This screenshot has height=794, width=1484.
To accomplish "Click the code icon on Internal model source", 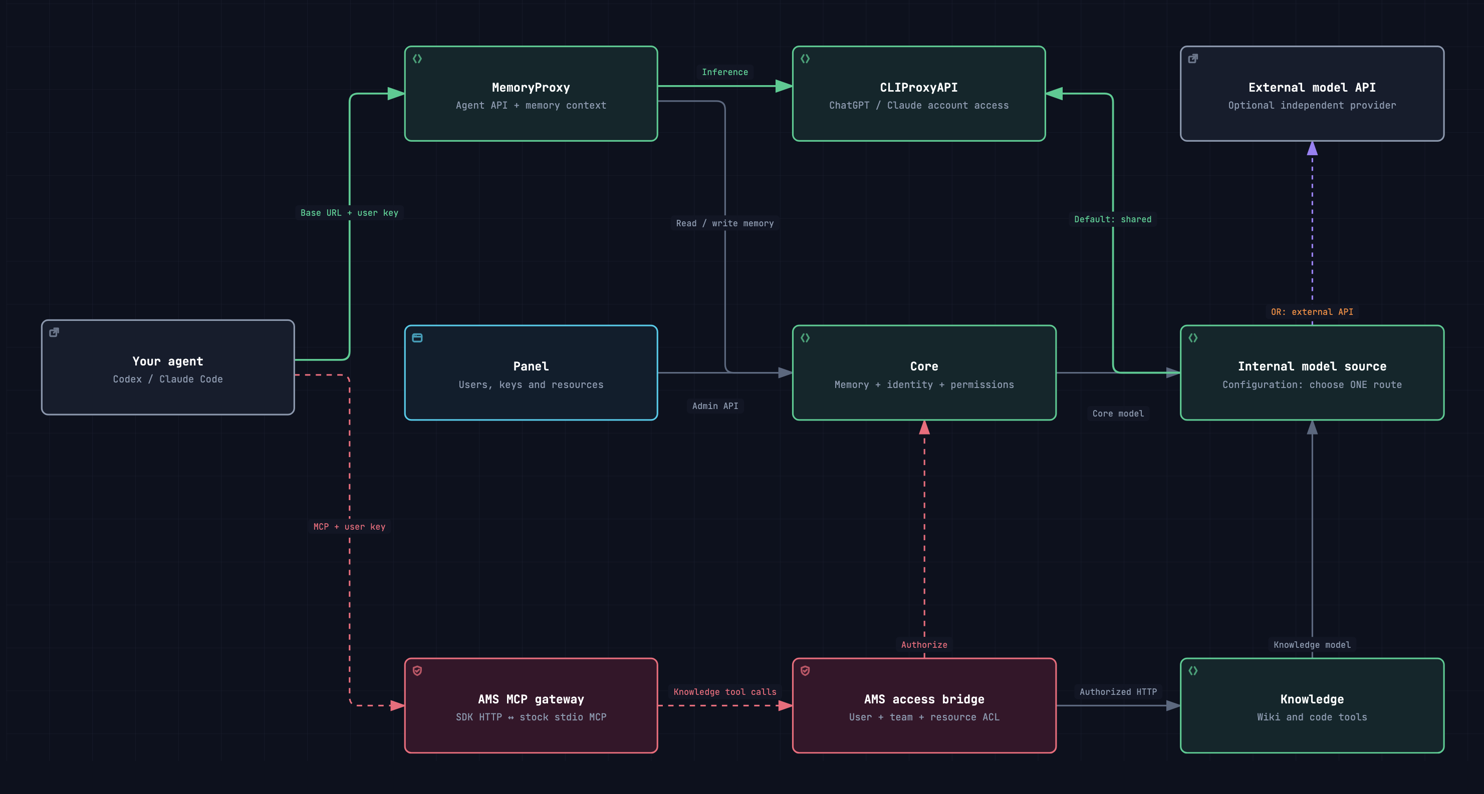I will click(1193, 338).
